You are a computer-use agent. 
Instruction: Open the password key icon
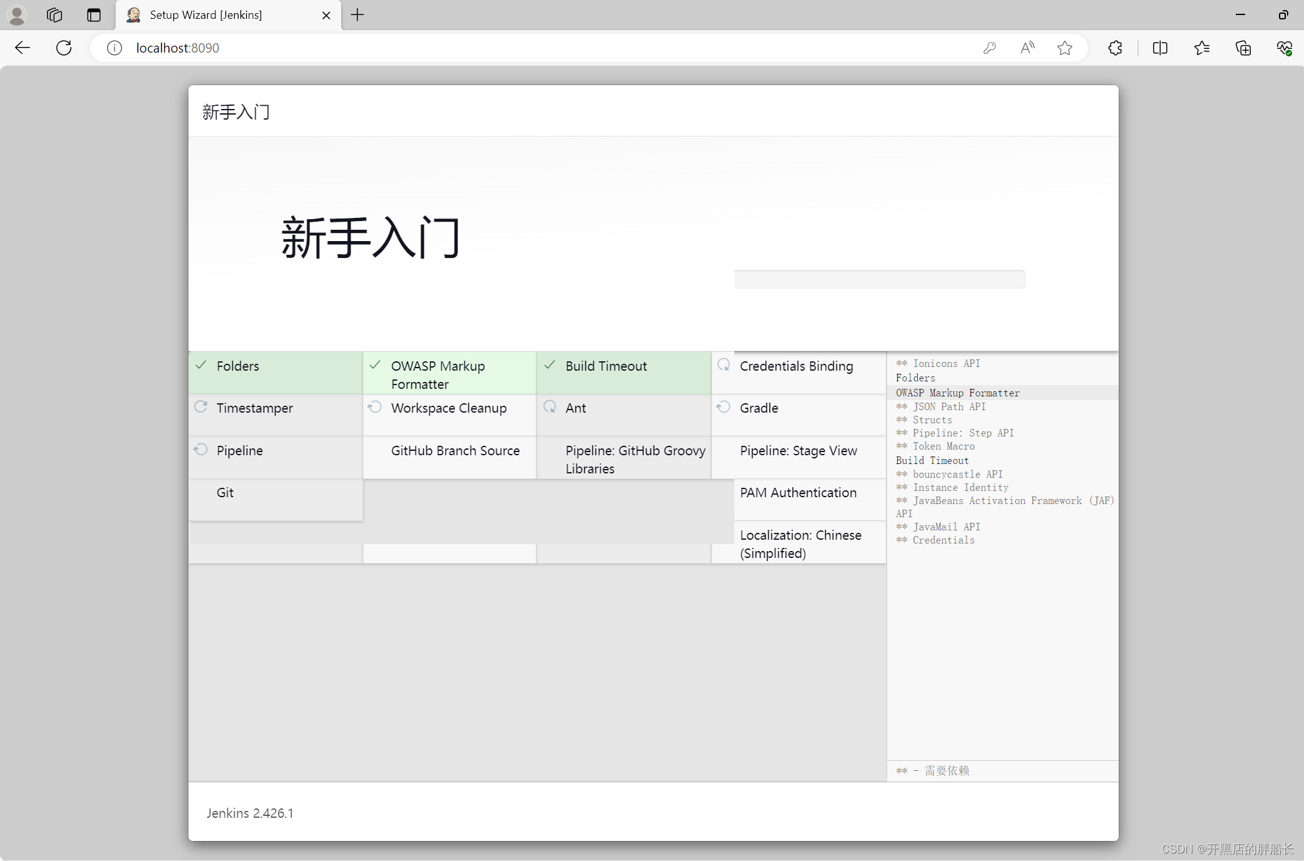coord(989,48)
